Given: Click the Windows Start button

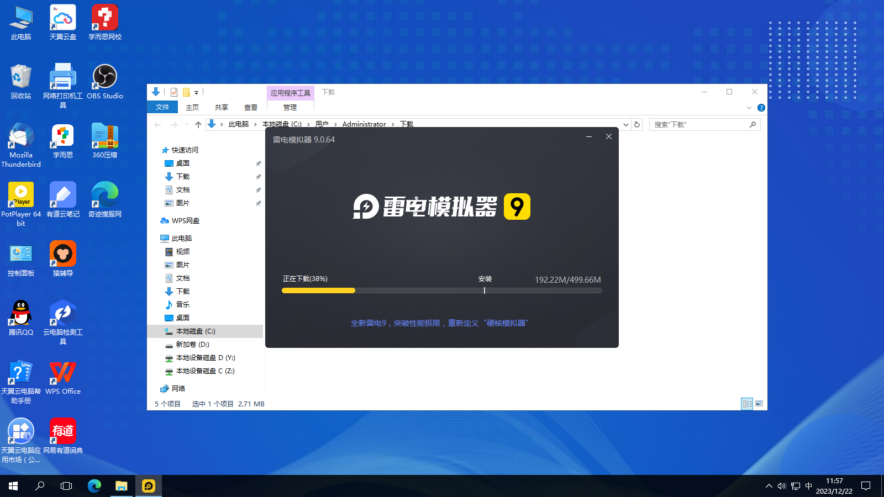Looking at the screenshot, I should tap(13, 486).
